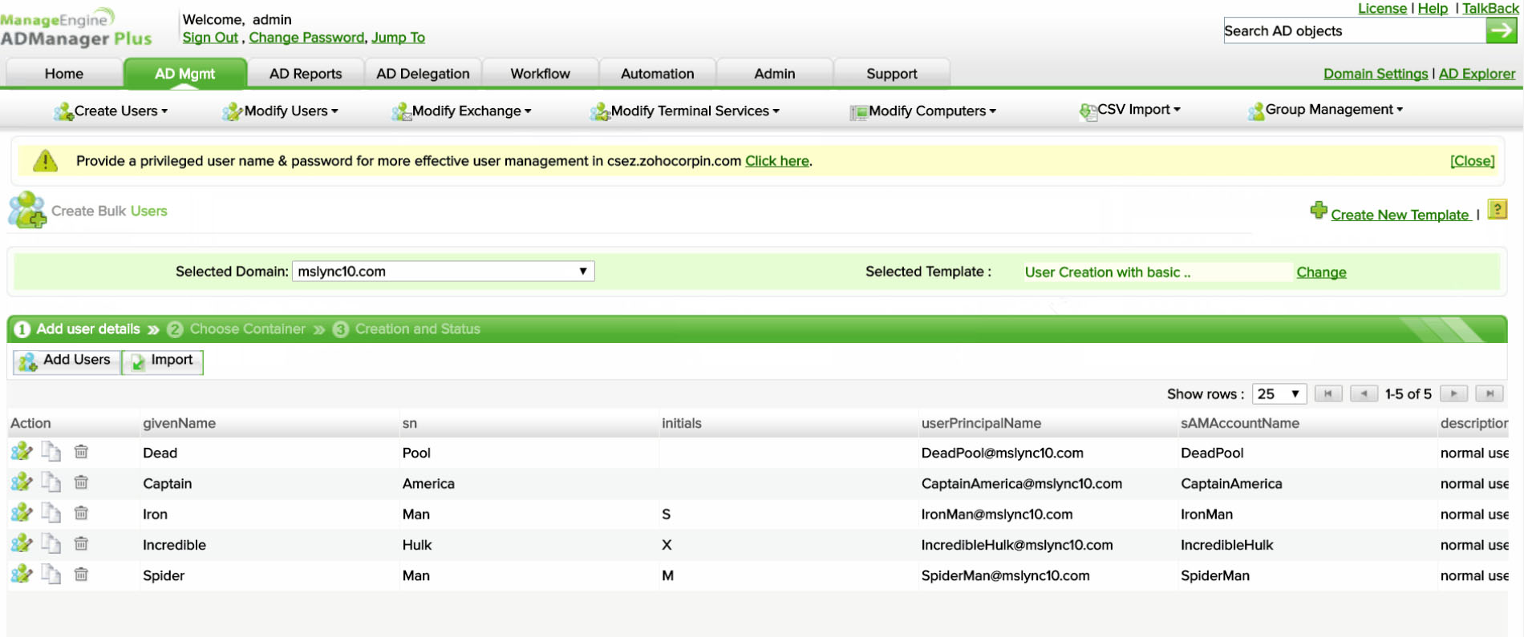Copy the Dead Pool user row
Image resolution: width=1524 pixels, height=637 pixels.
tap(51, 452)
